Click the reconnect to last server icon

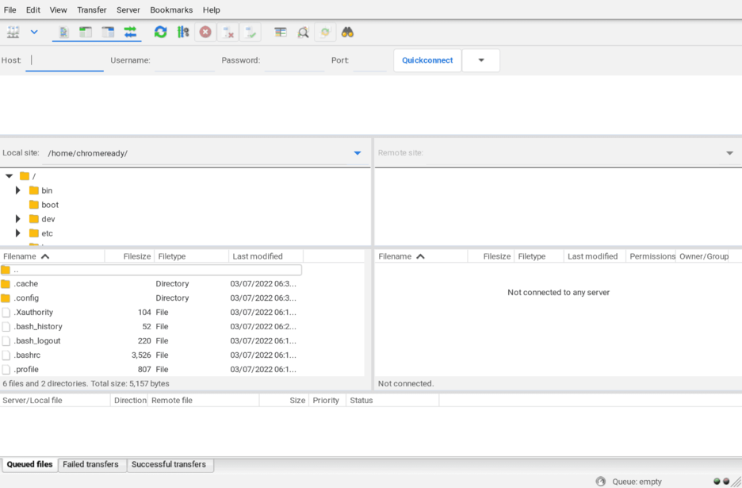[251, 33]
